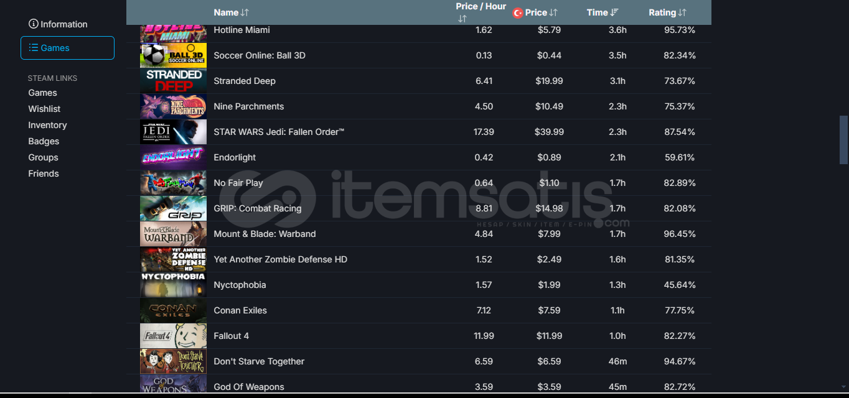Select the Endorlight game name
Screen dimensions: 849x398
tap(235, 157)
